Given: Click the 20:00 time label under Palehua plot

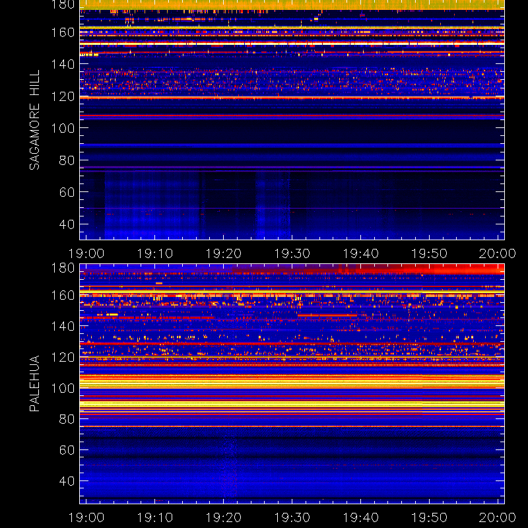Looking at the screenshot, I should pyautogui.click(x=498, y=517).
